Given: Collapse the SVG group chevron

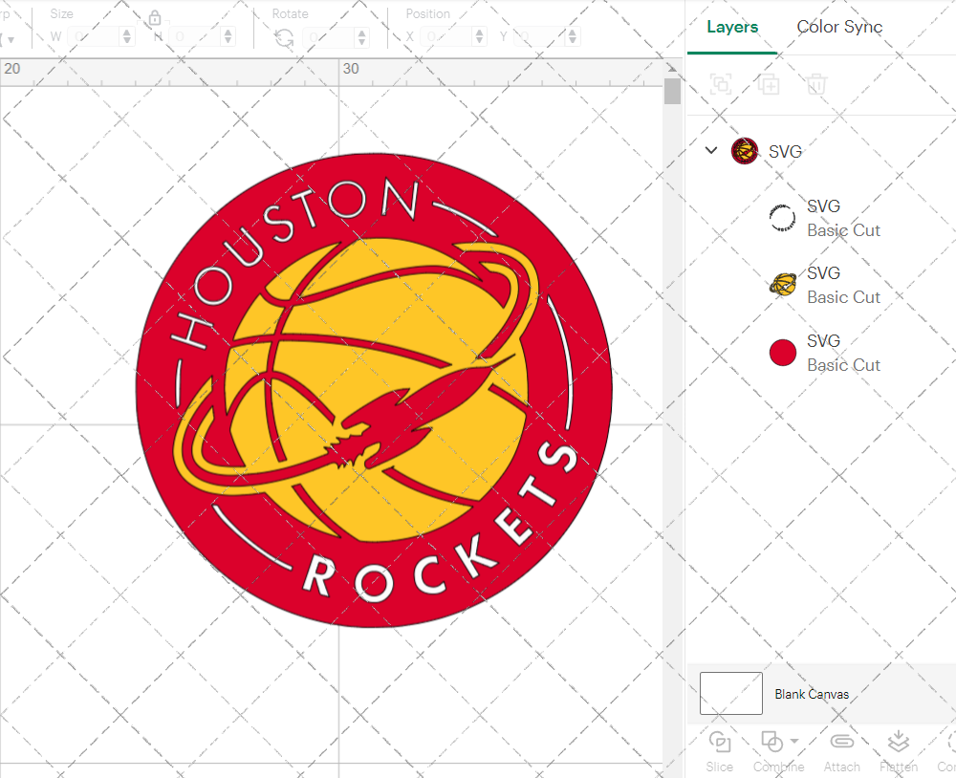Looking at the screenshot, I should click(711, 150).
